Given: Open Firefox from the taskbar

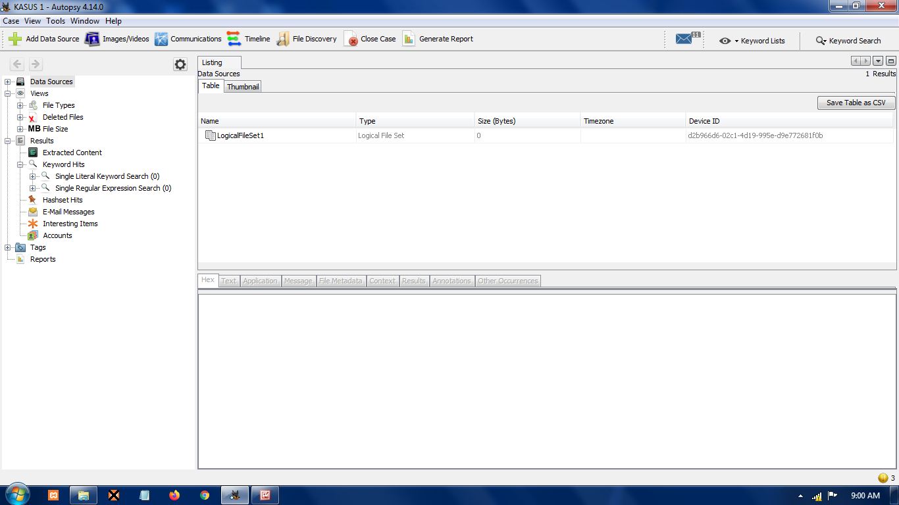Looking at the screenshot, I should pos(174,495).
